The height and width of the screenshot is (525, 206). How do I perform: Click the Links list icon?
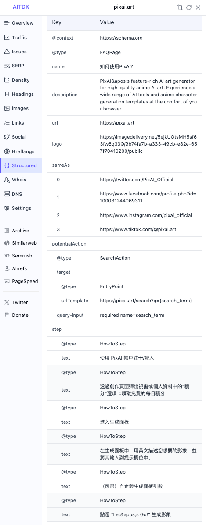point(7,123)
